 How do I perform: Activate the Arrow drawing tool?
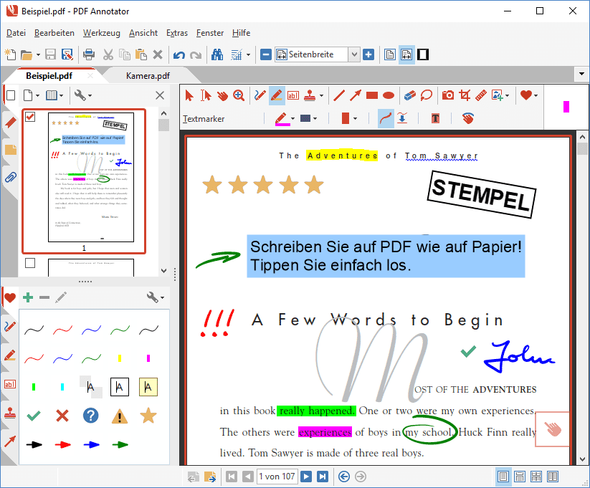355,95
